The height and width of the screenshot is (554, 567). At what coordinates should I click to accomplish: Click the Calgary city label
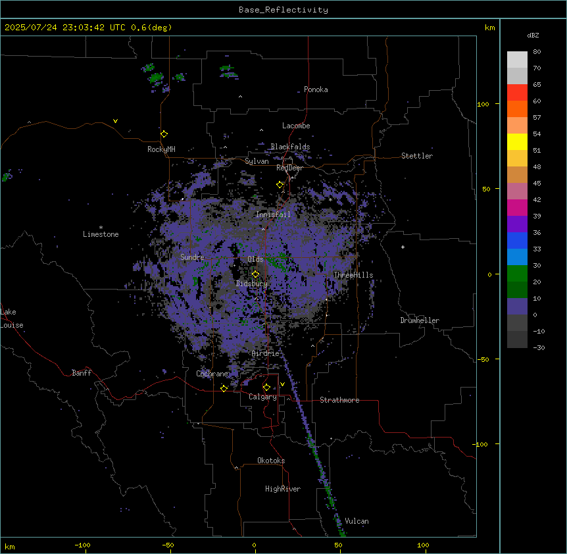tap(263, 397)
